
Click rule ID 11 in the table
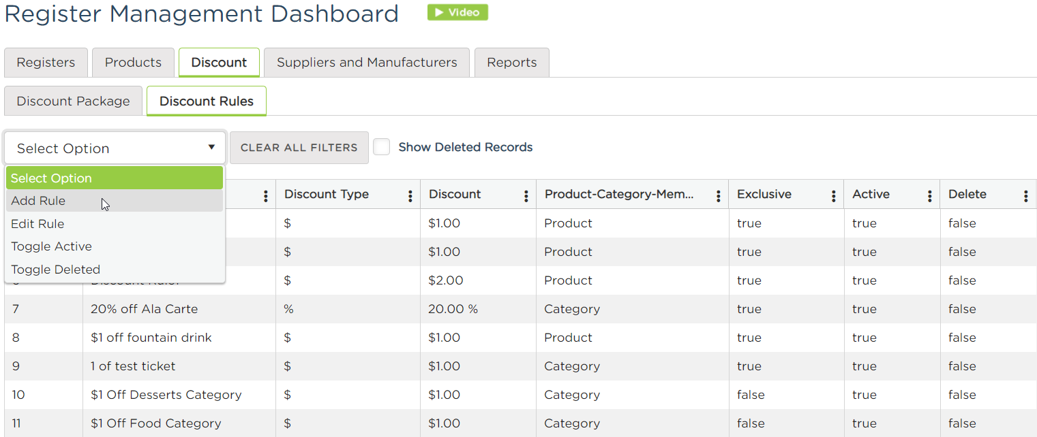point(17,423)
